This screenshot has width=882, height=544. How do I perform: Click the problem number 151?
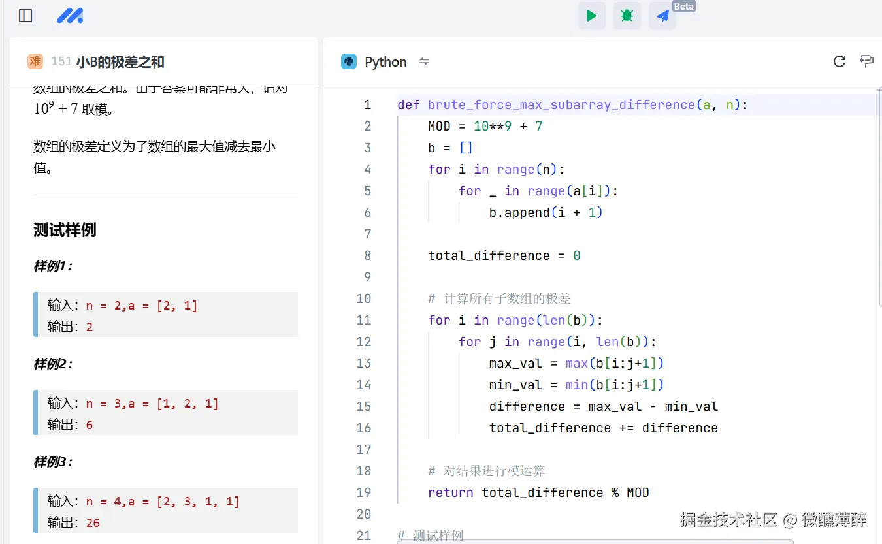[x=61, y=62]
